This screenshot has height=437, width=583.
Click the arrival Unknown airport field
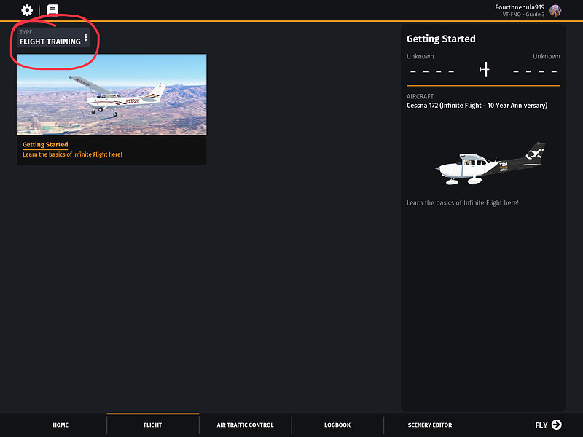536,65
